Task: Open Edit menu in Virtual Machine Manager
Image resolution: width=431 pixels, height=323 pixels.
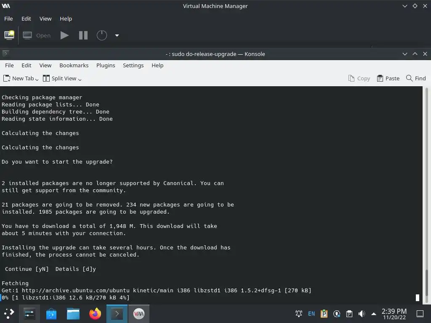Action: [x=26, y=19]
